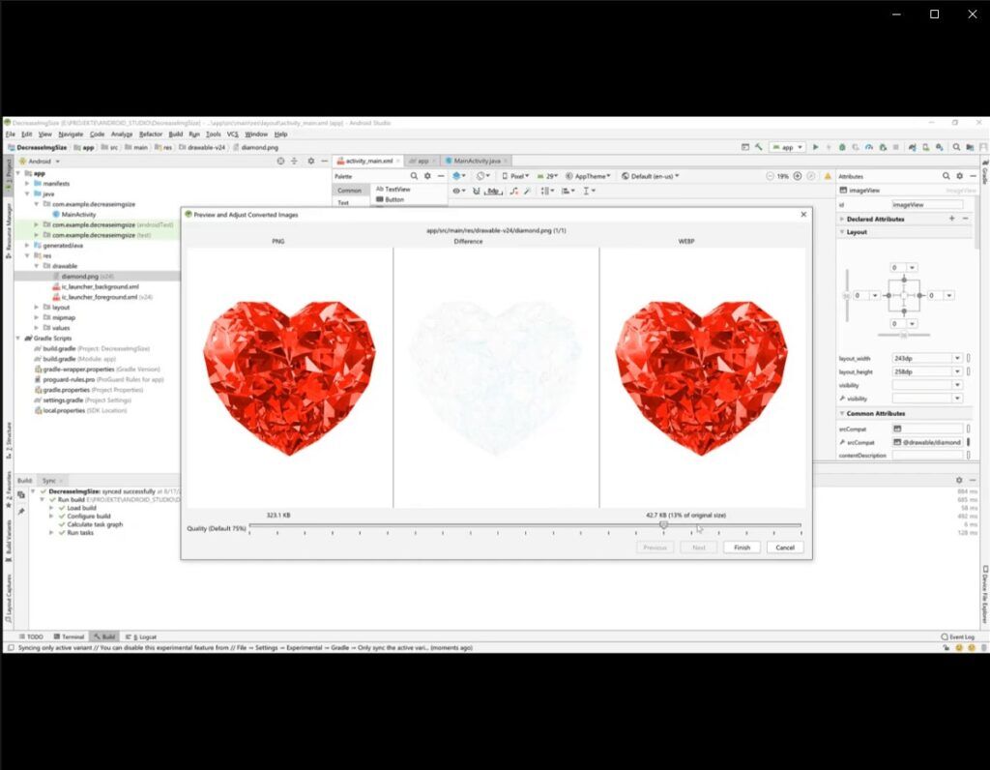Screen dimensions: 990x770
Task: Open the Terminal tool window tab
Action: (69, 637)
